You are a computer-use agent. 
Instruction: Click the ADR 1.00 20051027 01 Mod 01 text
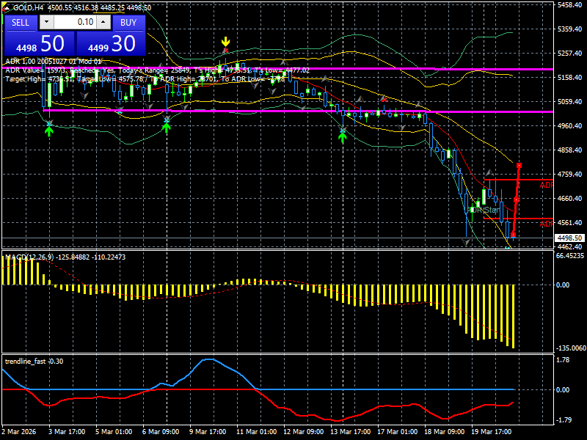pyautogui.click(x=54, y=62)
